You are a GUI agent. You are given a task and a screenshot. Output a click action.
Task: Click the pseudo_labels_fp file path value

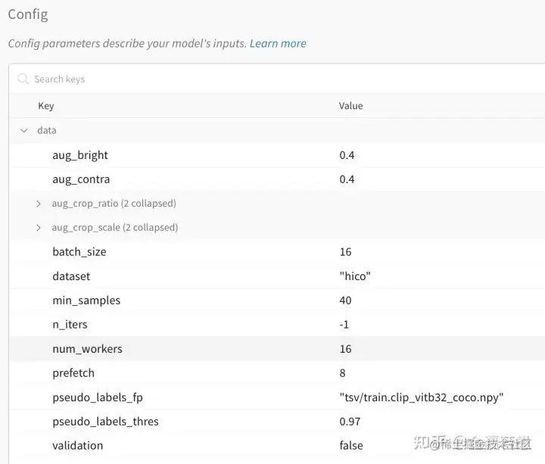(x=422, y=397)
